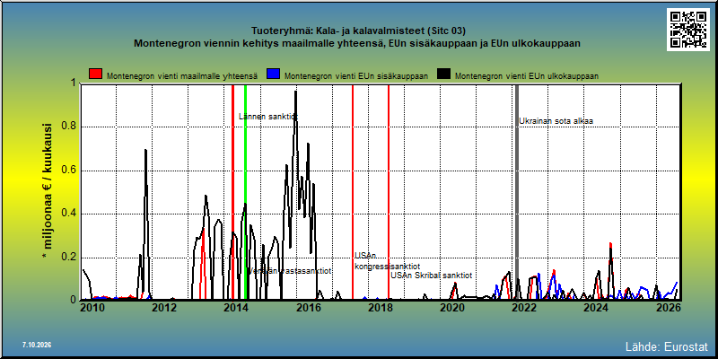Click the x-axis label 2024
The image size is (718, 359).
click(597, 308)
